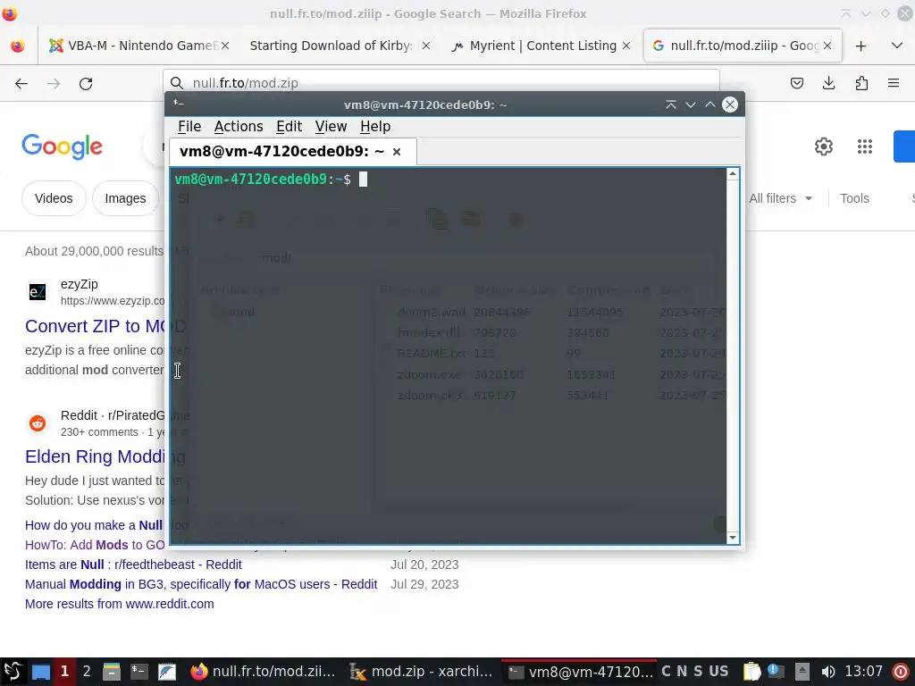Open More results from www.reddit.com

coord(119,604)
